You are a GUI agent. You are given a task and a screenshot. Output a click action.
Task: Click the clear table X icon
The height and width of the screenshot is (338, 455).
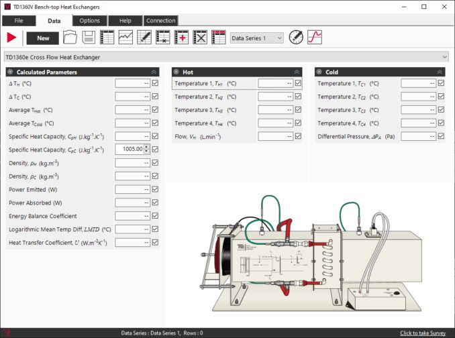[x=200, y=38]
